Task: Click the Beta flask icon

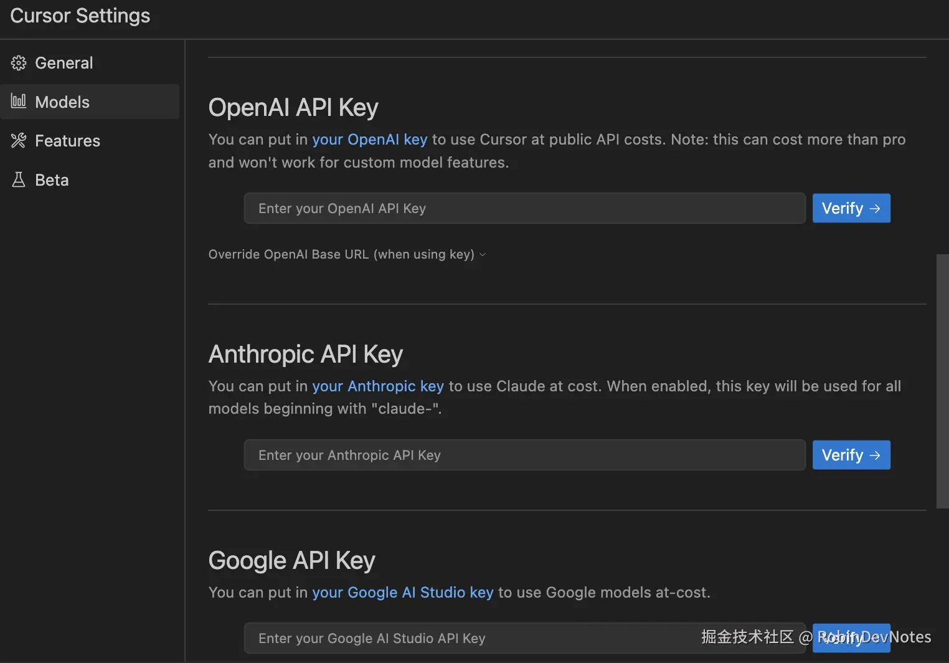Action: (x=19, y=180)
